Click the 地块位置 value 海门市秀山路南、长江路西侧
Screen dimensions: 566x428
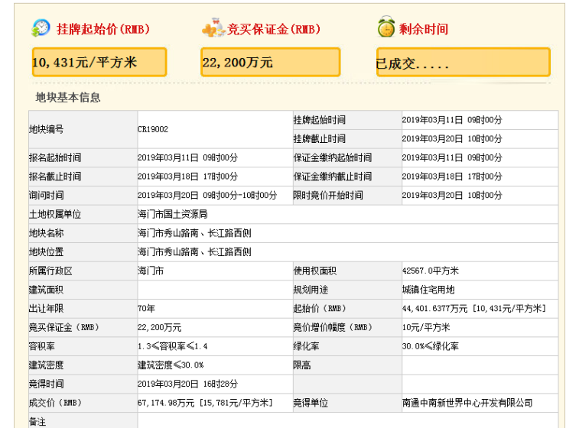click(x=194, y=252)
